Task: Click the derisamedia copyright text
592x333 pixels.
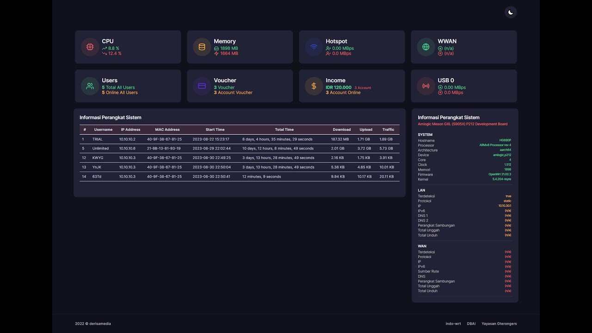Action: click(93, 324)
